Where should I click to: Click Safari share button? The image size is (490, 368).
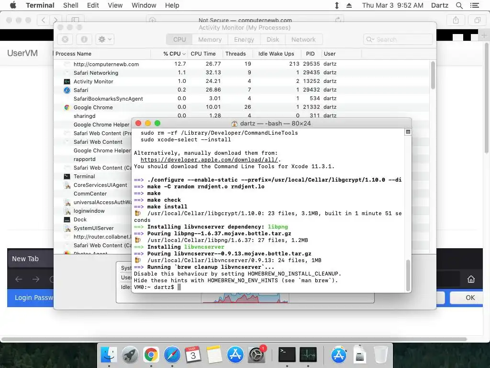click(456, 20)
